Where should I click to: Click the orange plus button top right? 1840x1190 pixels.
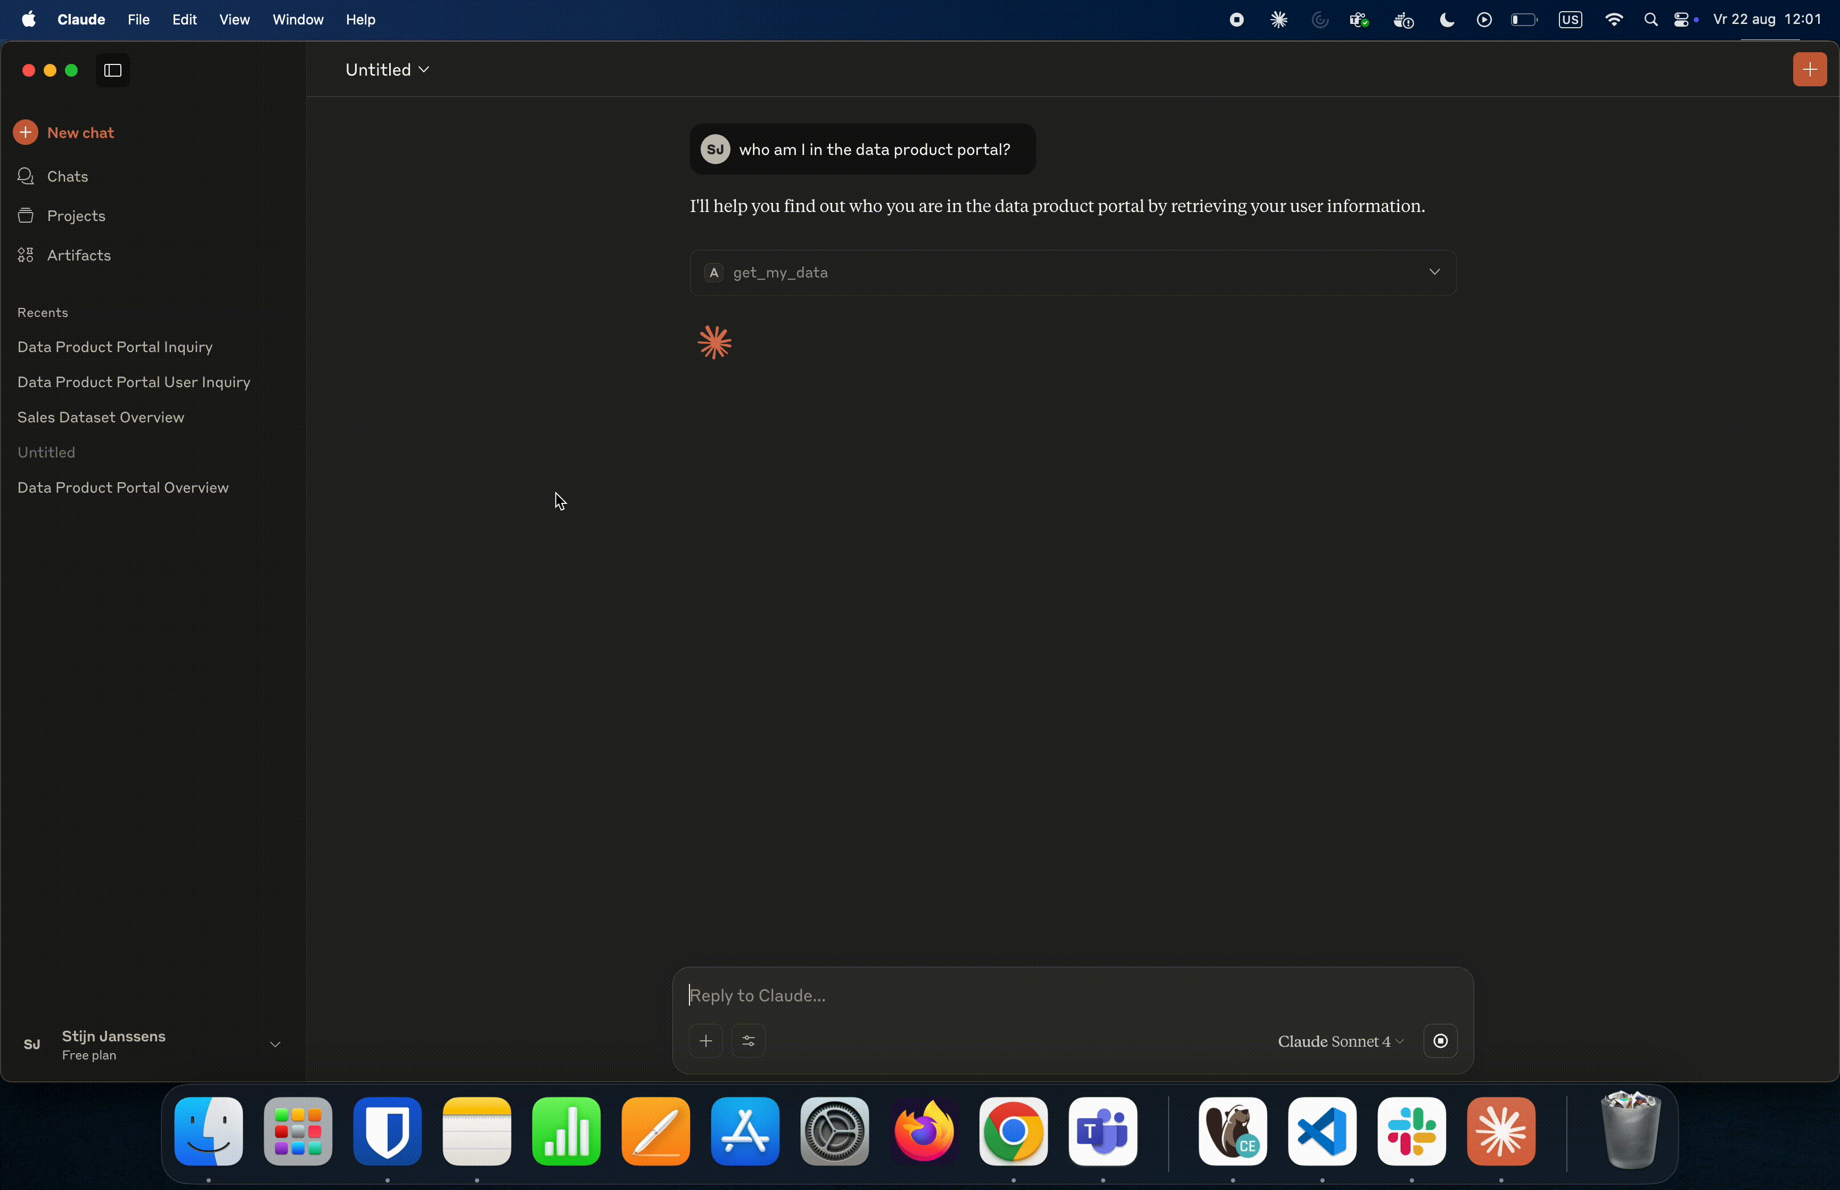[1809, 70]
